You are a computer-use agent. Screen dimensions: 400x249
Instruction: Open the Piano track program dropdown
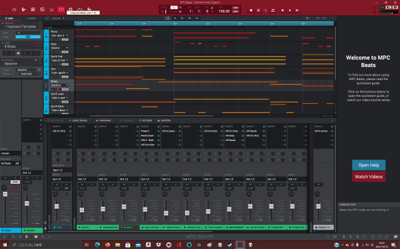(x=60, y=36)
